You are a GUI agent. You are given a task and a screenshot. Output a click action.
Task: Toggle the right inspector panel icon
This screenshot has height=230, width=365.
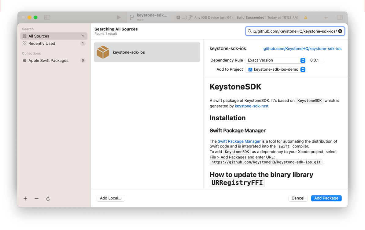click(340, 17)
